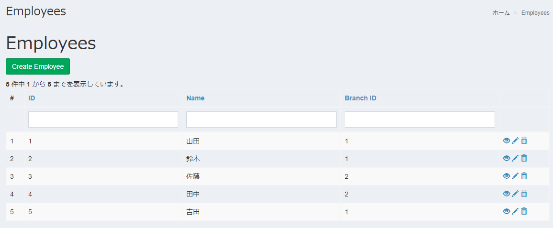Edit employee 山田 using pencil icon
553x228 pixels.
[515, 141]
